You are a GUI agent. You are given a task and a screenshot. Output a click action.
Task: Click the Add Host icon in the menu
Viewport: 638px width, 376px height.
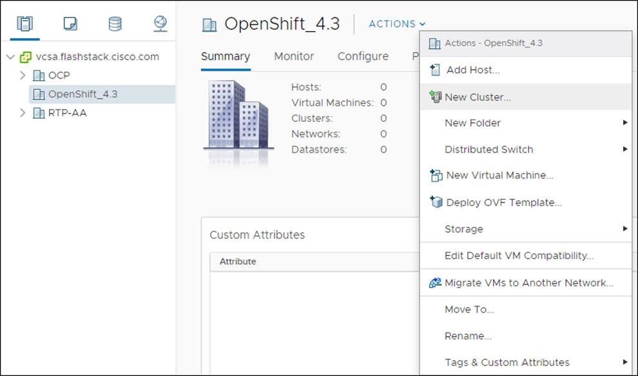pyautogui.click(x=435, y=70)
